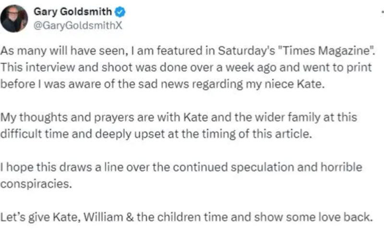Image resolution: width=384 pixels, height=232 pixels.
Task: Click the blue verified checkmark badge
Action: point(120,12)
